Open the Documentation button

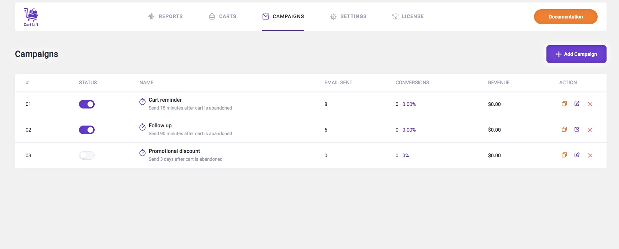pyautogui.click(x=566, y=17)
